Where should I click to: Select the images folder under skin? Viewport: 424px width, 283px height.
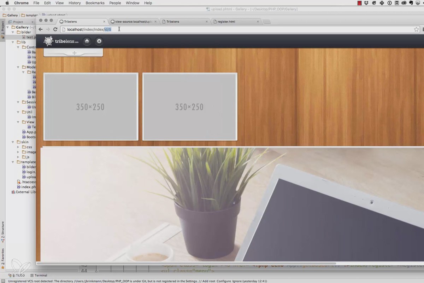(29, 152)
